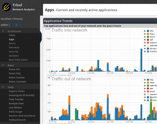Open the Real Time Alerts dashboard
The height and width of the screenshot is (124, 157).
[x=18, y=60]
